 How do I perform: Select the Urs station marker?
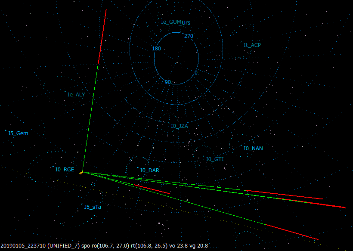pos(186,22)
